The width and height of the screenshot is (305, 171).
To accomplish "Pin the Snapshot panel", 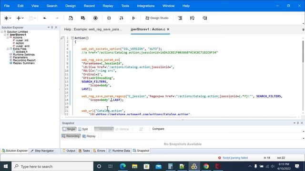I will tap(298, 123).
